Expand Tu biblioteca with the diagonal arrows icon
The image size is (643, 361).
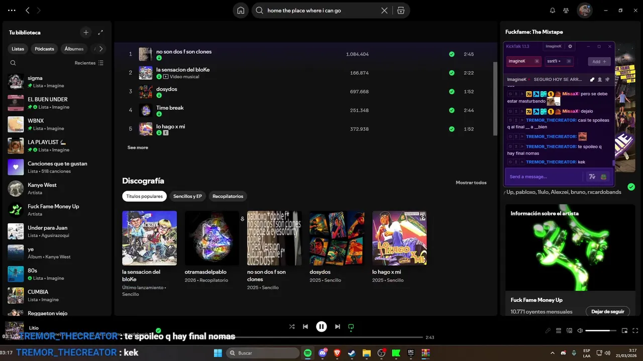point(100,32)
